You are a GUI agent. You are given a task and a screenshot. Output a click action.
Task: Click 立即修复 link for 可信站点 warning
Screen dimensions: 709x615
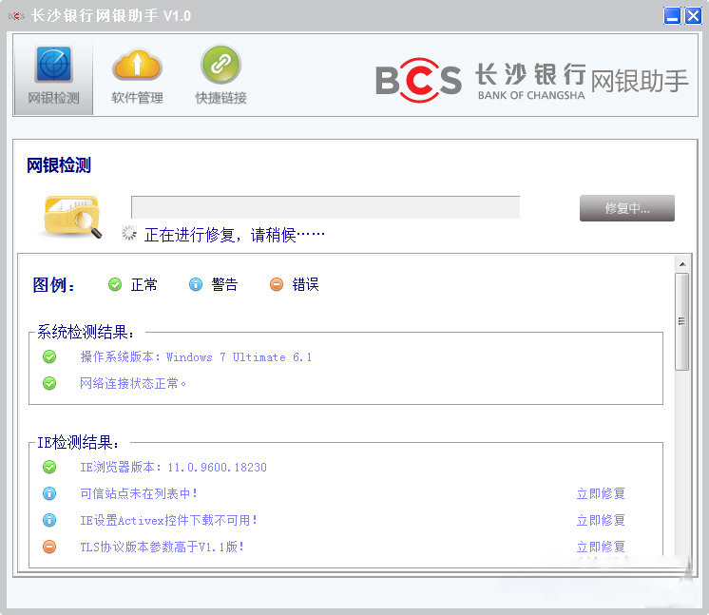[x=601, y=493]
